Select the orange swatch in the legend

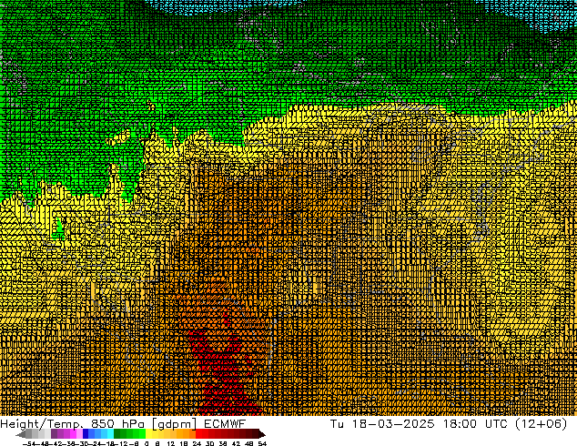coord(187,434)
